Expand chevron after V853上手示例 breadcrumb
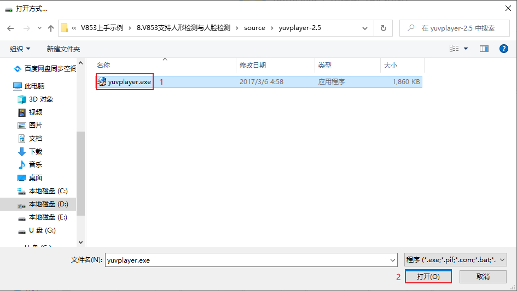Viewport: 517px width, 291px height. [x=130, y=28]
